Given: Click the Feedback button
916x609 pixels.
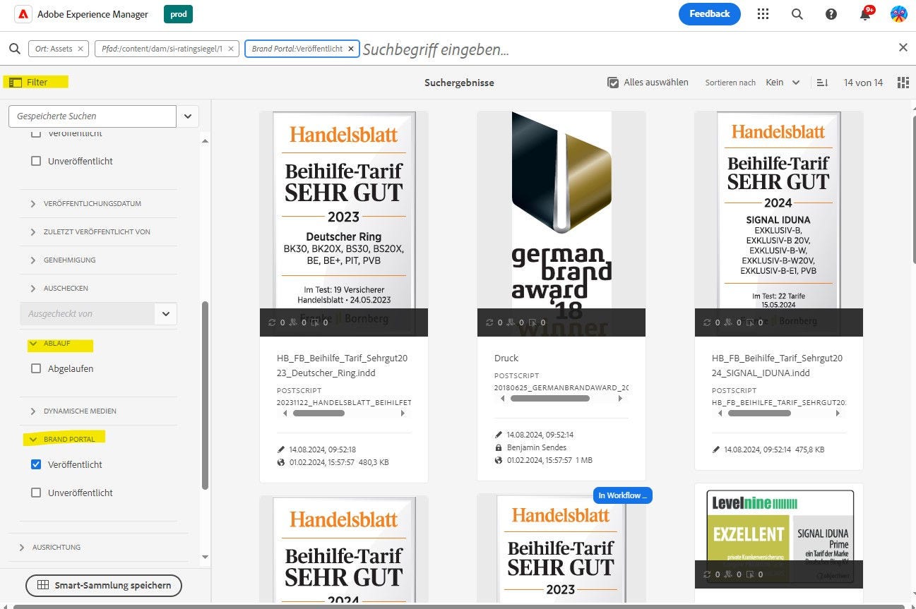Looking at the screenshot, I should coord(709,14).
